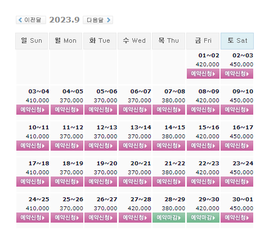Viewport: 269px width, 235px height.
Task: Click the 월 Mon column header
Action: (x=65, y=41)
